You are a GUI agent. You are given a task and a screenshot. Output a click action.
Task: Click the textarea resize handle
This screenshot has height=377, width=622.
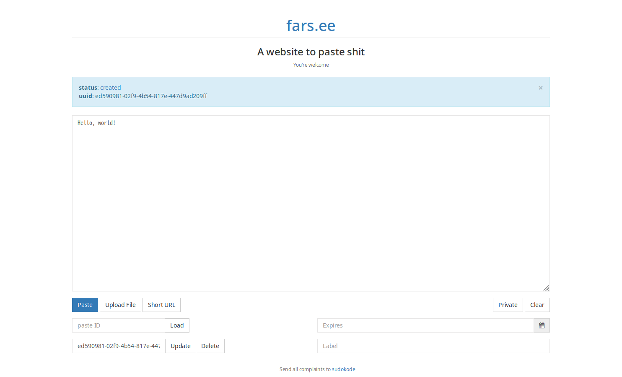pos(546,288)
